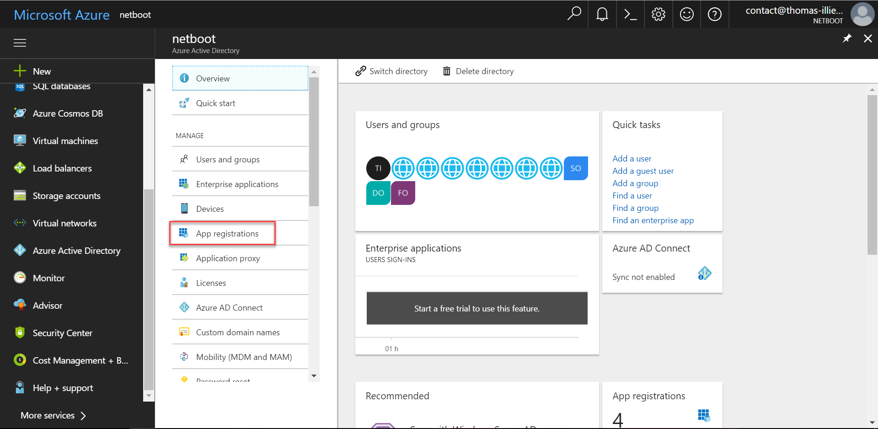878x429 pixels.
Task: Go to Virtual machines
Action: pos(65,141)
